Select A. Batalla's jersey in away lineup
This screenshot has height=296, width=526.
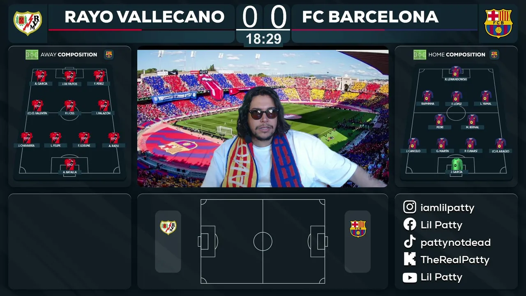pos(70,164)
